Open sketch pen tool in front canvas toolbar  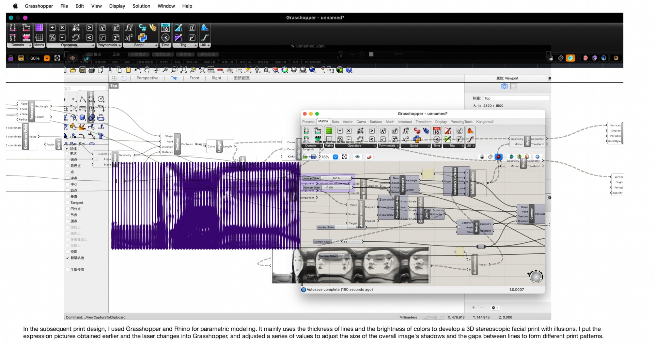369,157
